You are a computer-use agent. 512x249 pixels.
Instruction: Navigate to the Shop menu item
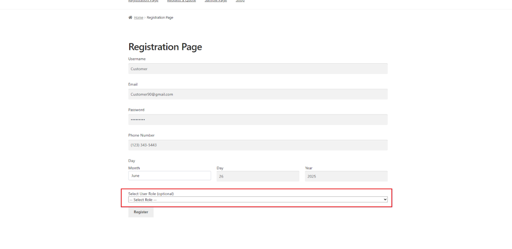click(240, 1)
